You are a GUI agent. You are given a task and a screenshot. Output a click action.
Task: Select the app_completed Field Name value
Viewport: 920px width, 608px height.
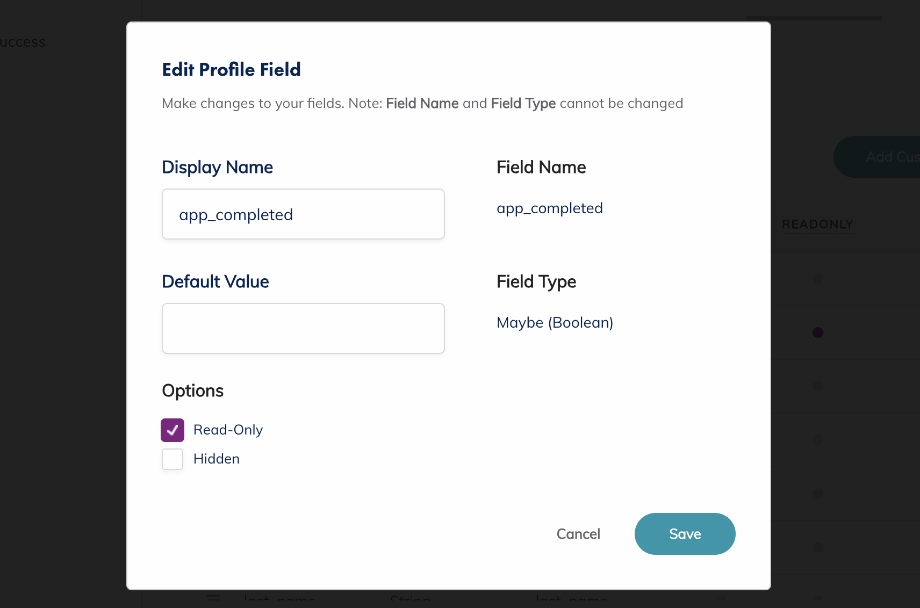click(549, 208)
